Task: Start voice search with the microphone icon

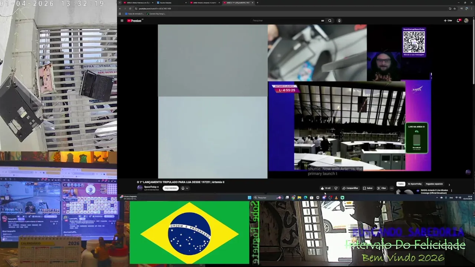Action: (339, 21)
